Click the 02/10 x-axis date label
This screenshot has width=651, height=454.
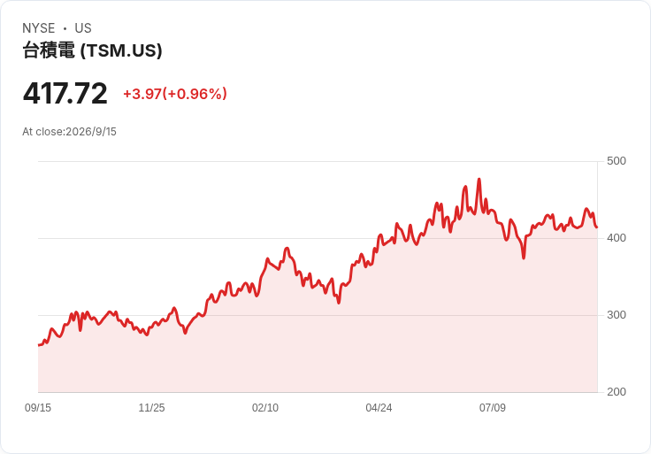pyautogui.click(x=265, y=408)
